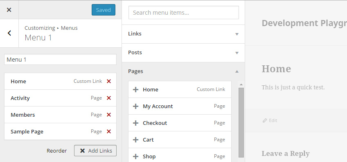Open the Members item in Menu 1
The image size is (347, 162).
(x=60, y=115)
